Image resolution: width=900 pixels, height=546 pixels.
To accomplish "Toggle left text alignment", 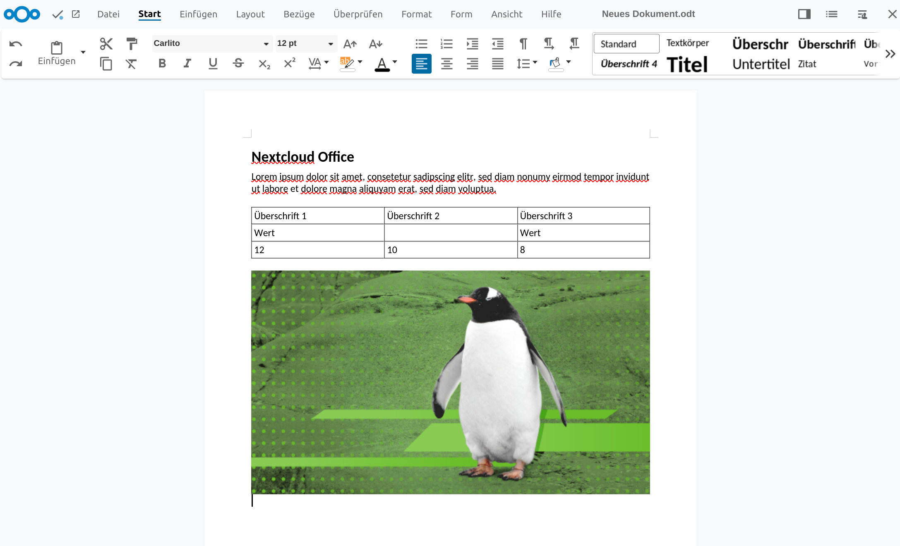I will [x=422, y=64].
